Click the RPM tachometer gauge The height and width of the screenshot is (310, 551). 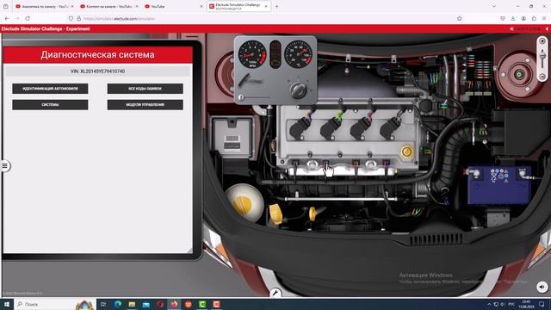(252, 54)
